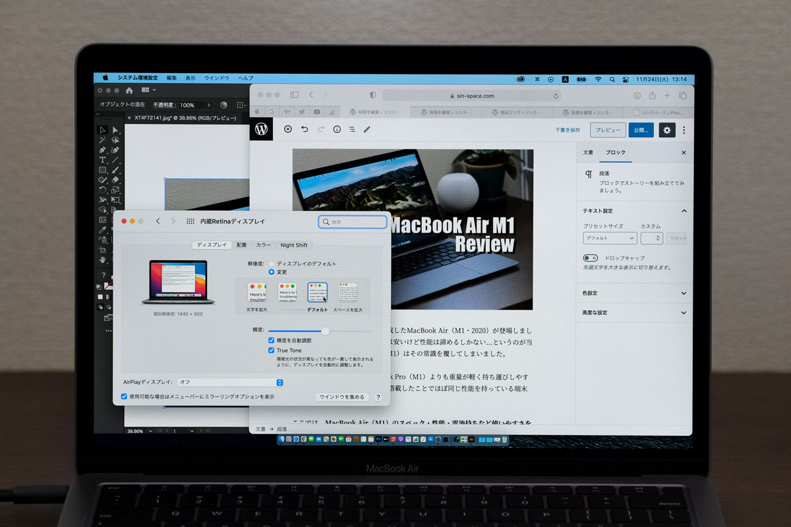Image resolution: width=791 pixels, height=527 pixels.
Task: Click the pencil tools icon in editor
Action: click(367, 130)
